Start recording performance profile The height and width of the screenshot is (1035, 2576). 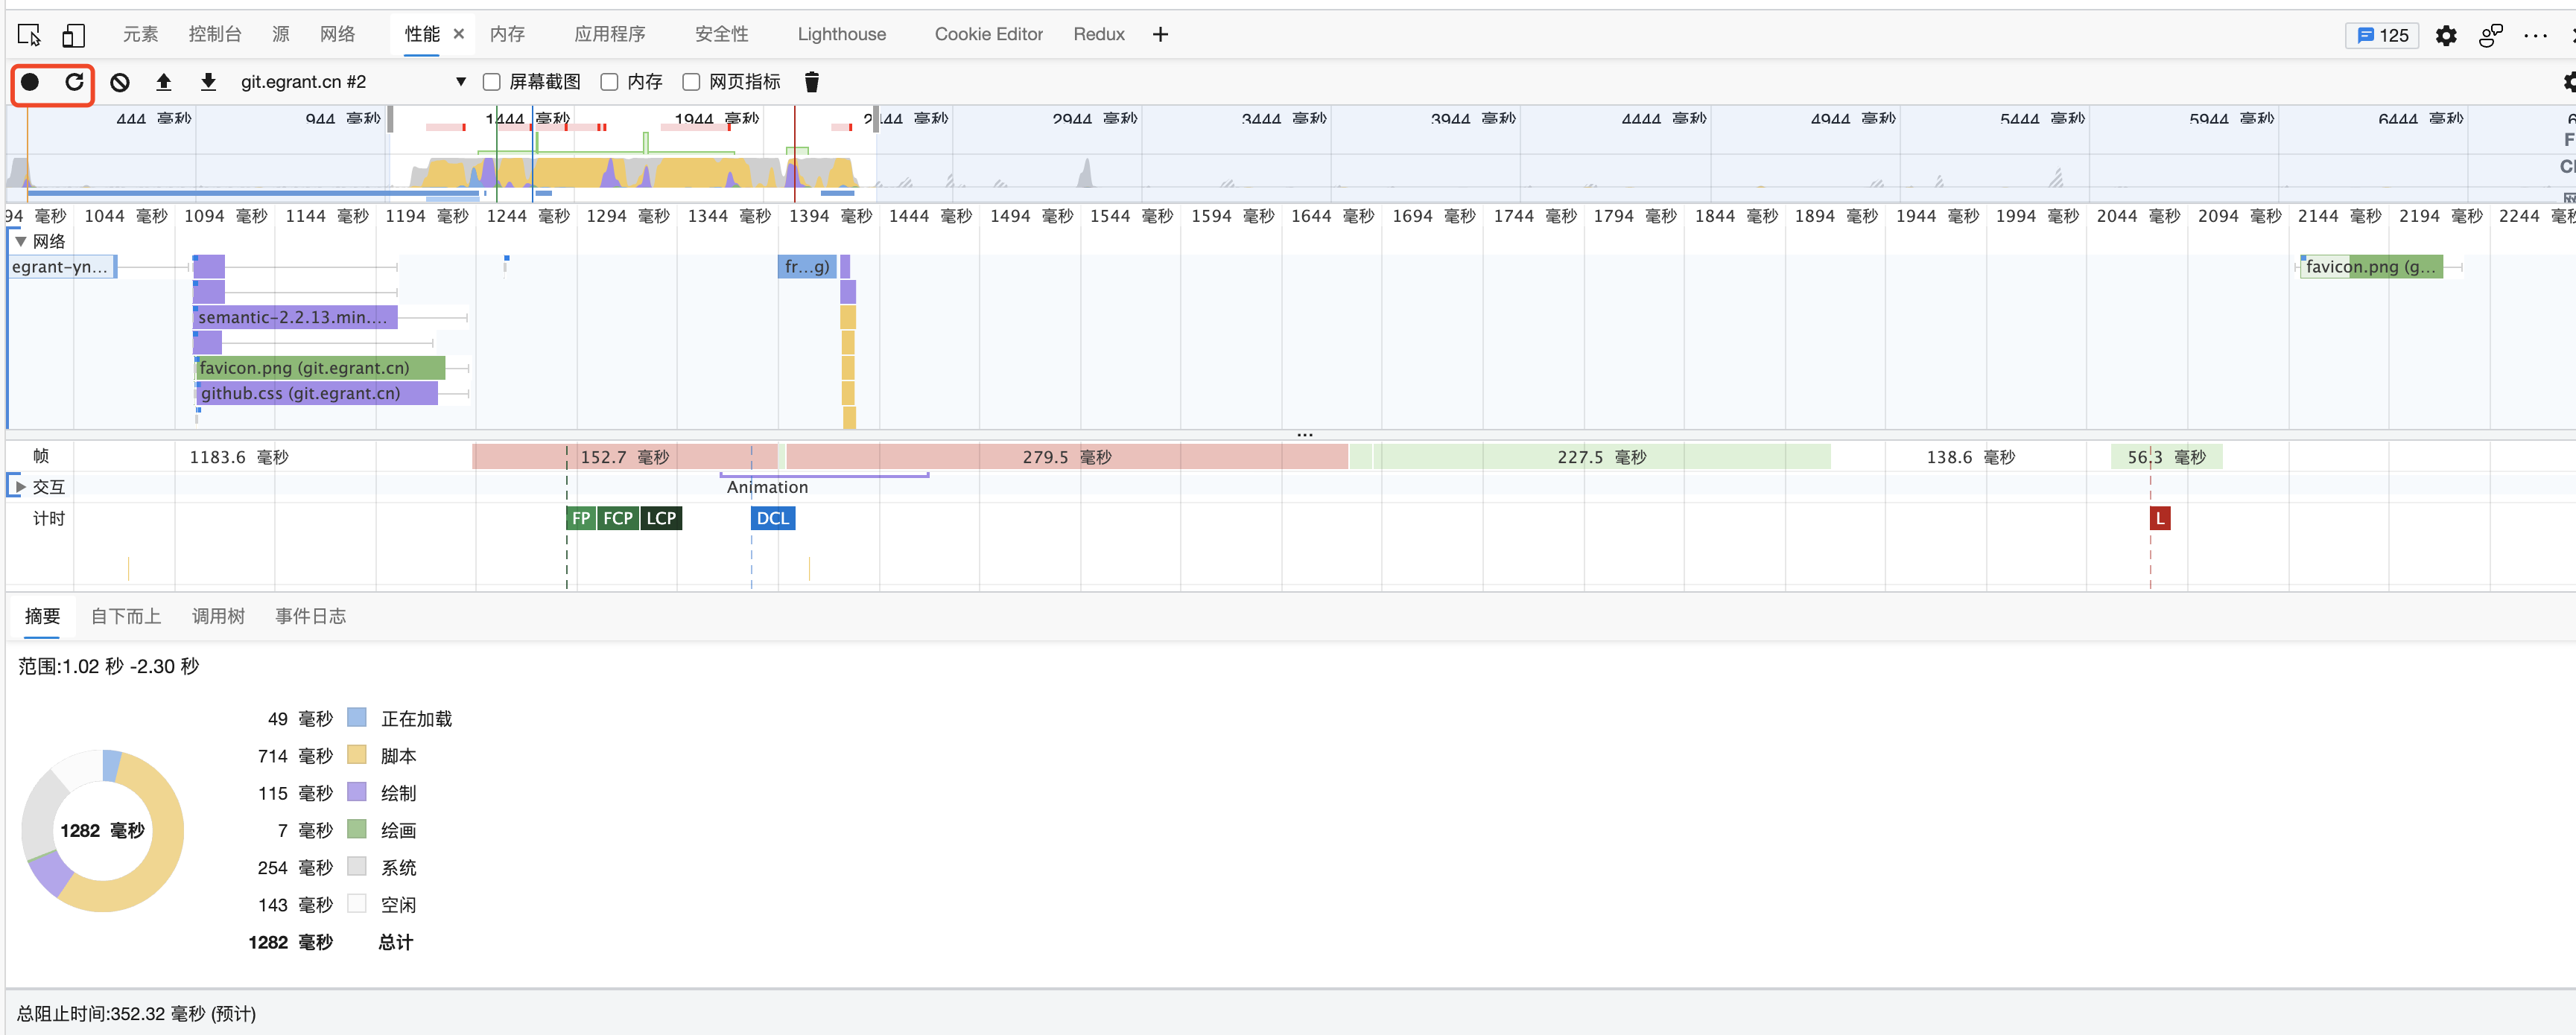30,82
